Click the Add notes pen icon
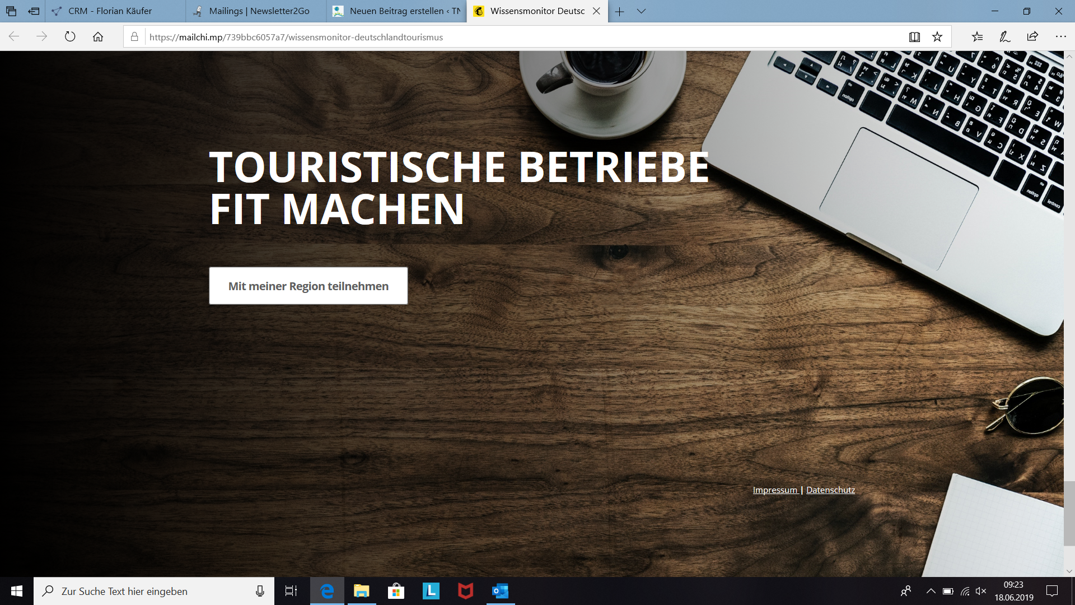Viewport: 1075px width, 605px height. click(x=1005, y=37)
